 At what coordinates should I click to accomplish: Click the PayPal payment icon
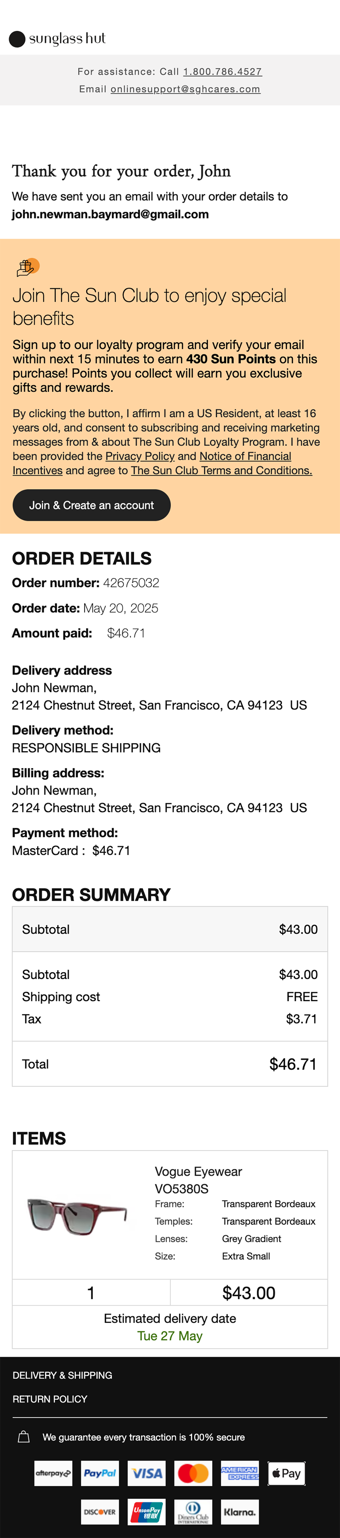pos(100,1473)
